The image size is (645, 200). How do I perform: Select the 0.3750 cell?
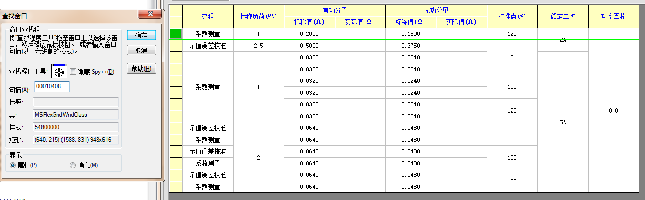pos(411,46)
